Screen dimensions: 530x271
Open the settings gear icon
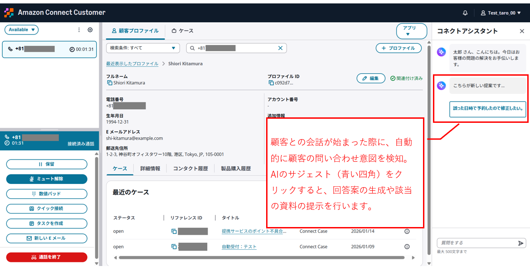click(x=90, y=30)
